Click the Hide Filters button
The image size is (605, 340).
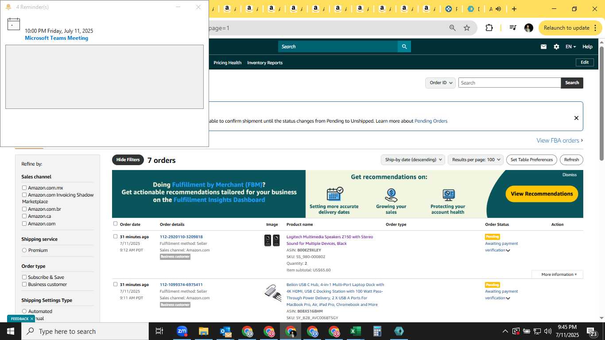tap(128, 160)
